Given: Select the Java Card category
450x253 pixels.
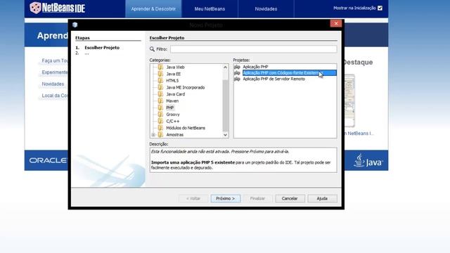Looking at the screenshot, I should 176,94.
